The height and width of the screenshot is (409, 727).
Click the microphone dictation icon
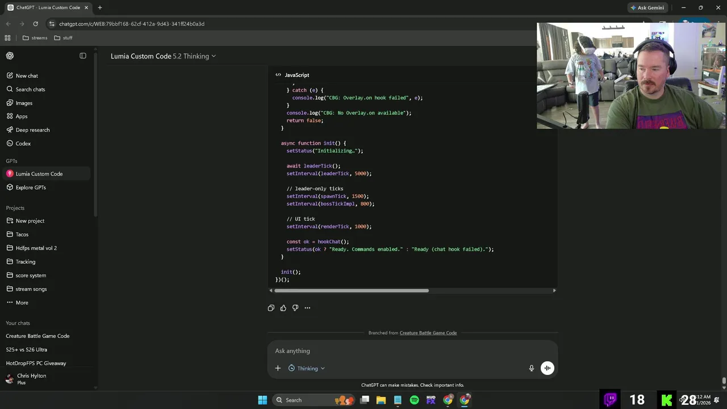(532, 368)
